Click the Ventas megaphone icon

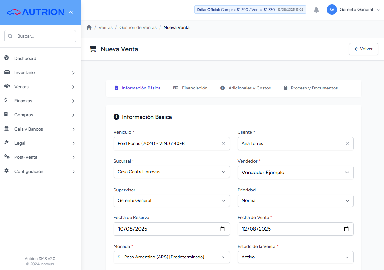coord(7,86)
